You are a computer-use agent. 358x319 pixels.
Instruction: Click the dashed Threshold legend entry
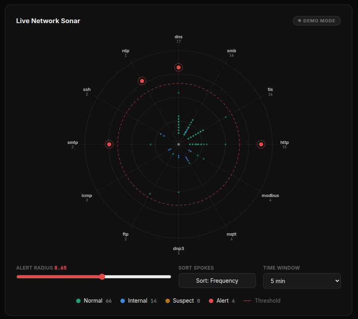262,301
